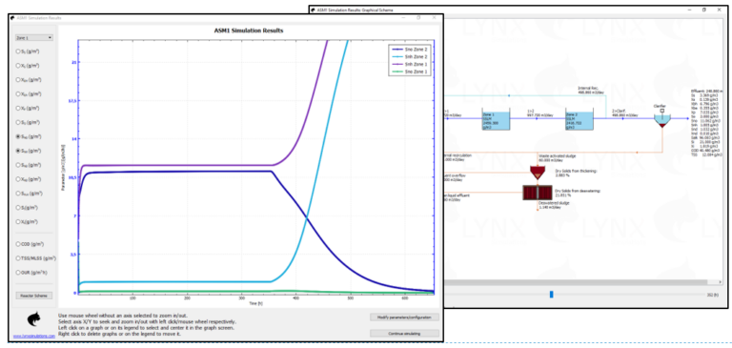The height and width of the screenshot is (348, 732).
Task: Click the 400 tick on time axis
Action: tap(295, 297)
